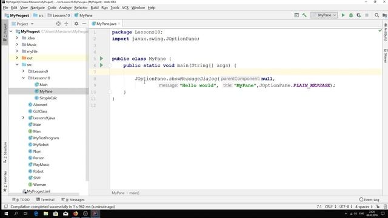Click the read-only lock icon in status bar

pos(378,206)
